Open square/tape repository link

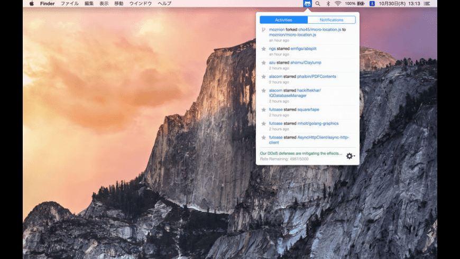tap(308, 110)
